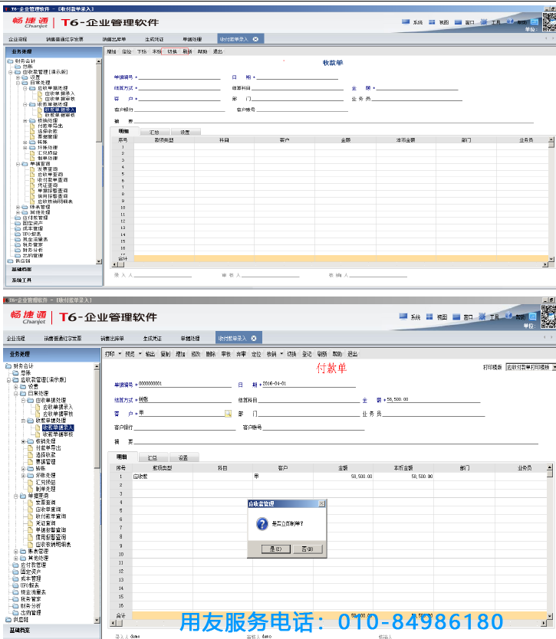556x639 pixels.
Task: Click 预览 on lower window toolbar
Action: (x=130, y=354)
